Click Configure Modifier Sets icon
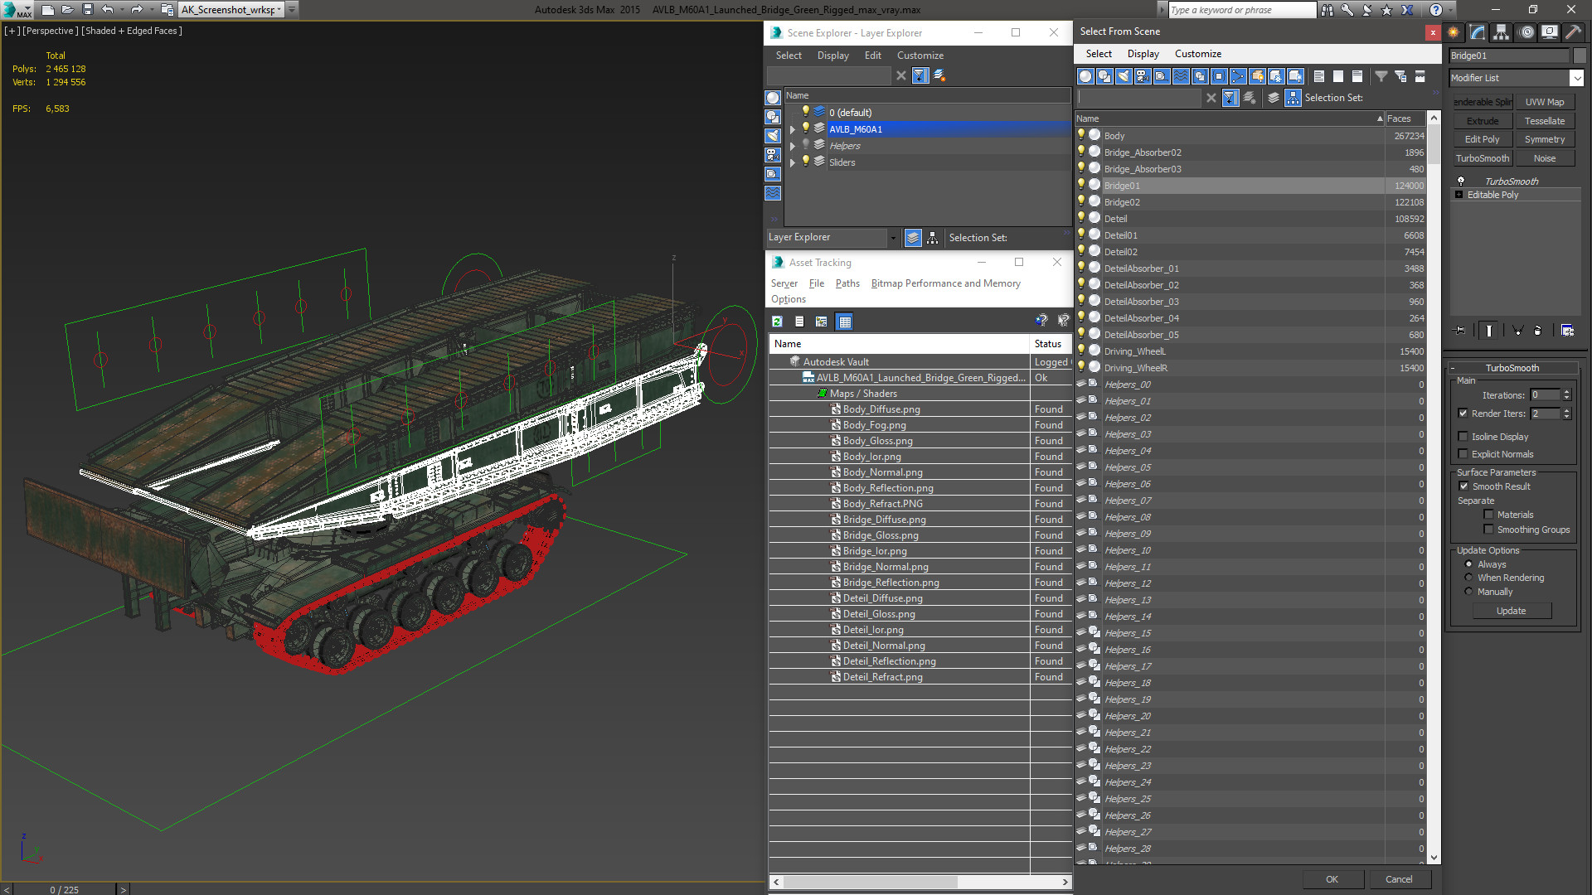This screenshot has width=1592, height=895. point(1567,330)
